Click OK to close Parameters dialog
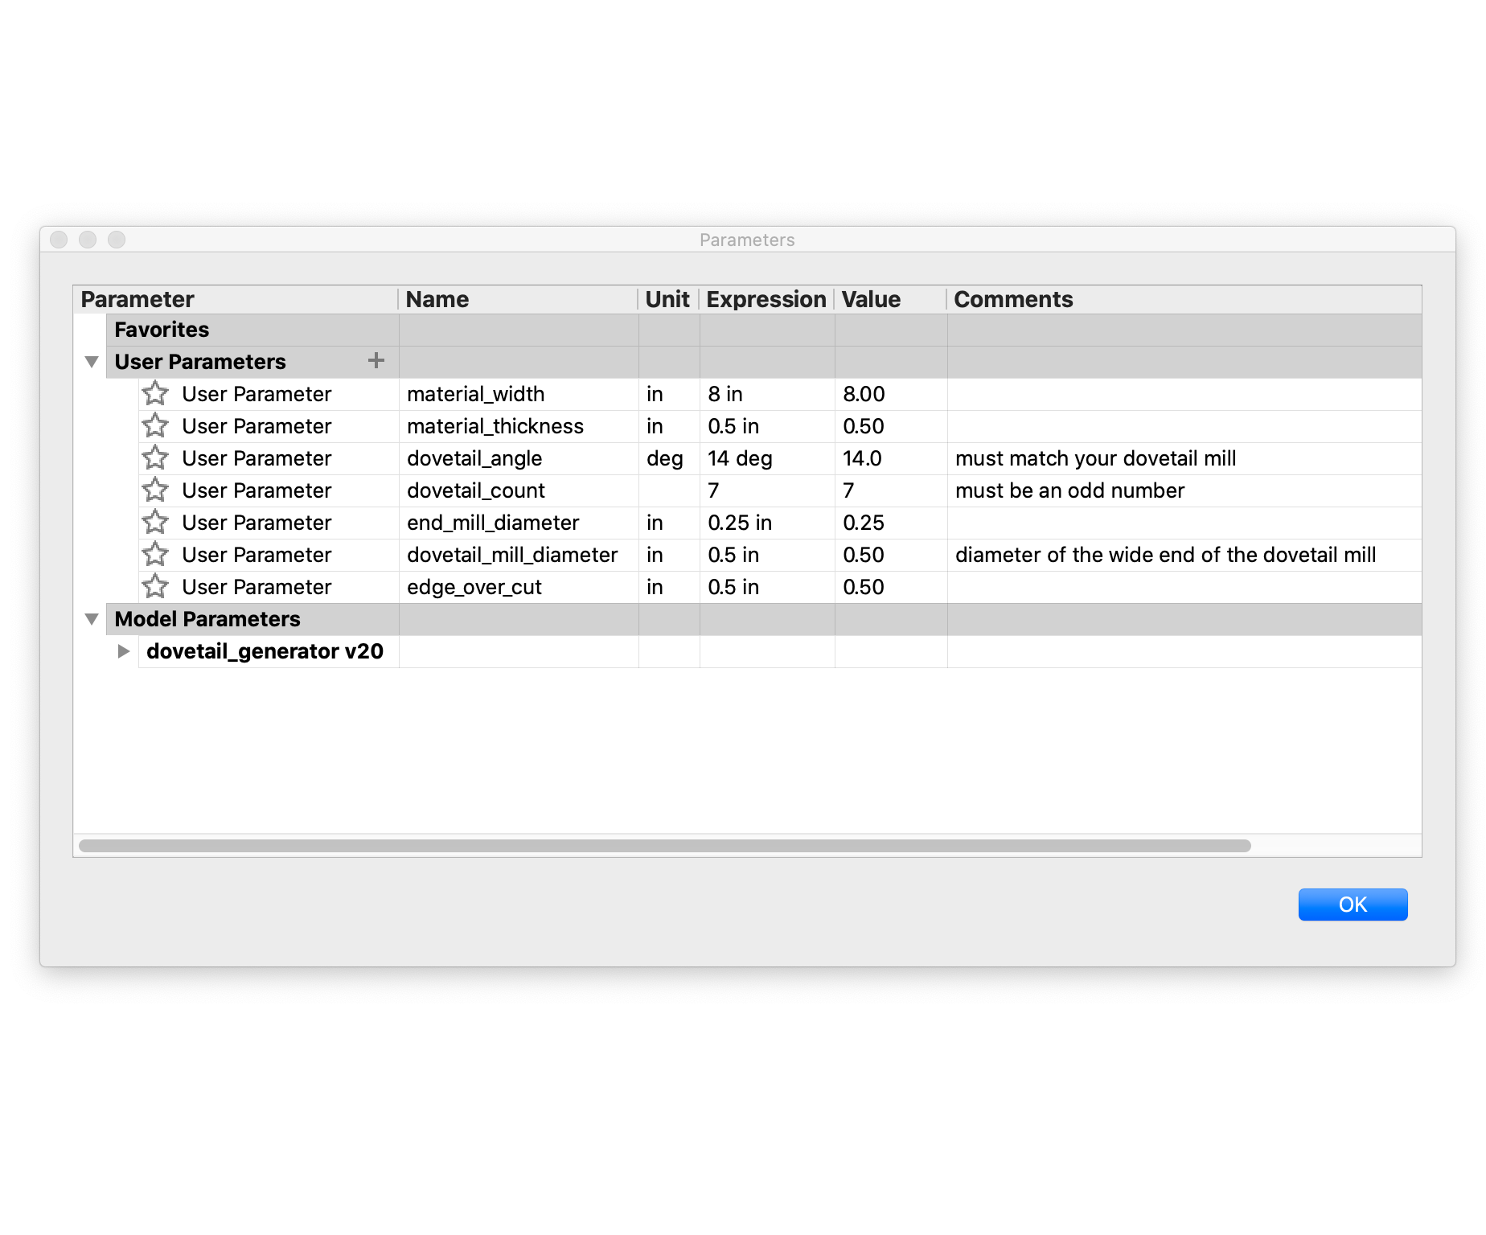The height and width of the screenshot is (1235, 1486). [x=1352, y=905]
